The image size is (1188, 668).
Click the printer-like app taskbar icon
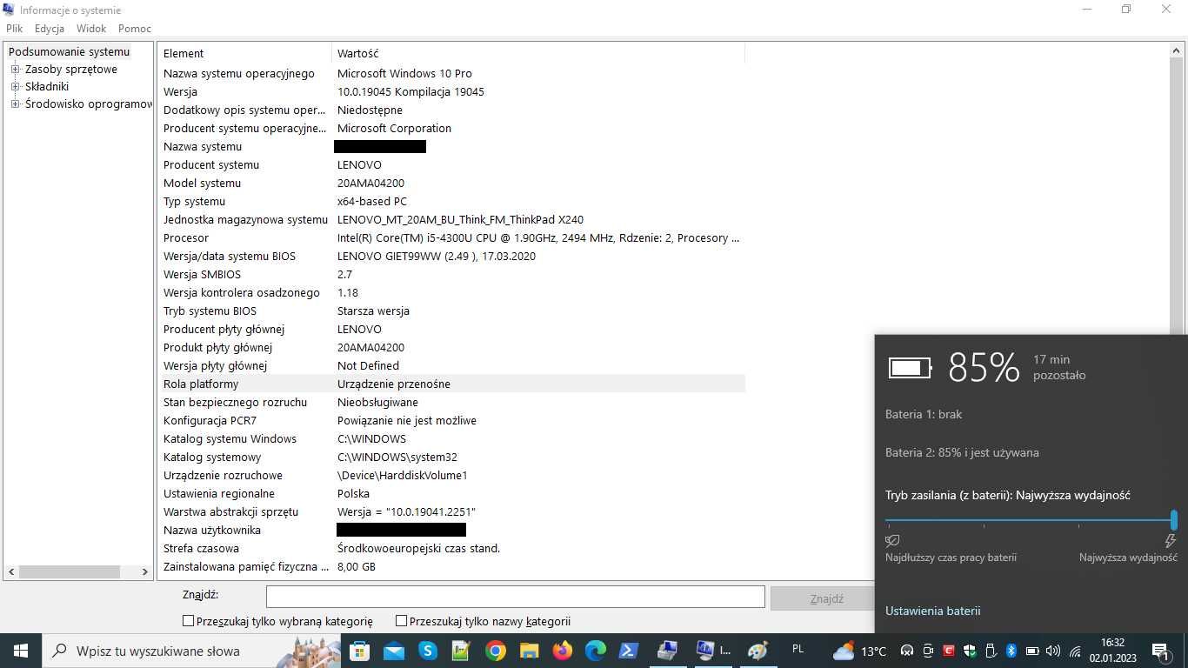pyautogui.click(x=667, y=651)
